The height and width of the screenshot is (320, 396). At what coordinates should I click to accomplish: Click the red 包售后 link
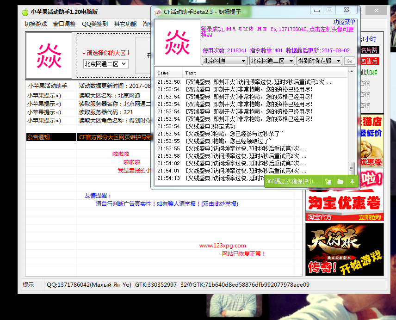pyautogui.click(x=369, y=61)
